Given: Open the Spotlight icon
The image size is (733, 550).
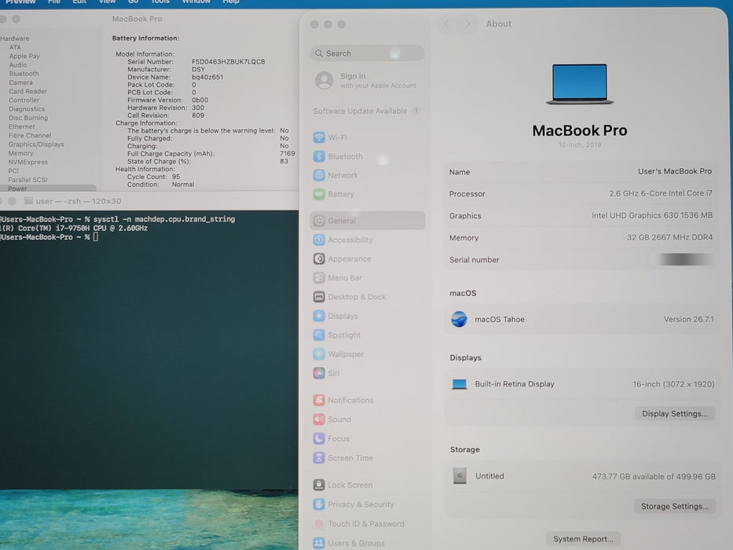Looking at the screenshot, I should (319, 335).
